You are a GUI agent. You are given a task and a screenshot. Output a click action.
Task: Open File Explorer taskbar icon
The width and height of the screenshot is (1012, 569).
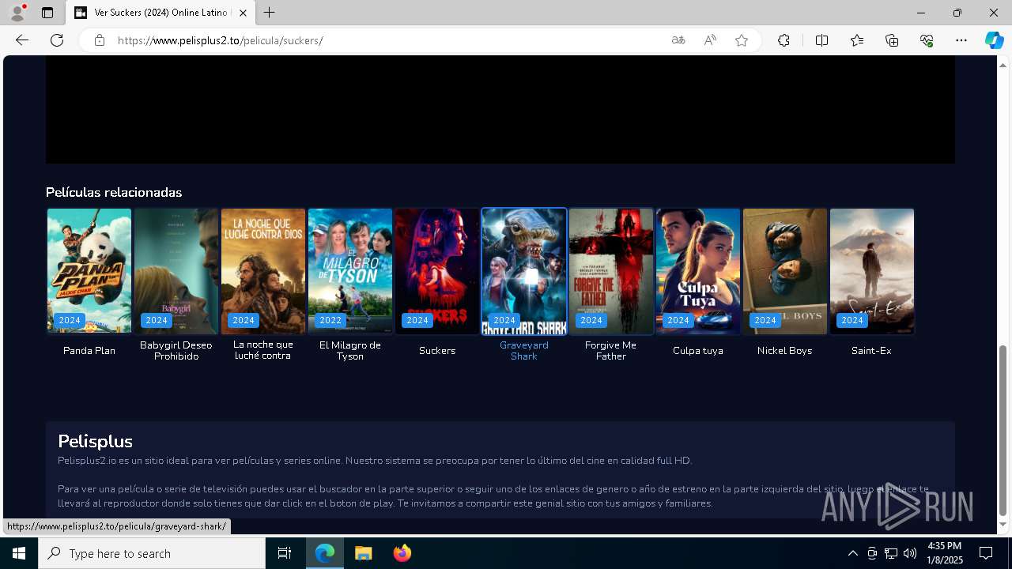tap(364, 553)
